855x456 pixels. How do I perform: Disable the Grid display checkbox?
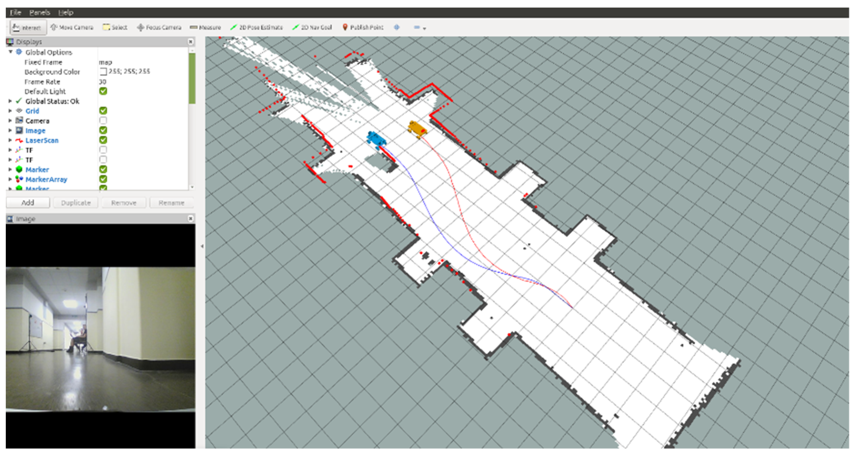(103, 111)
